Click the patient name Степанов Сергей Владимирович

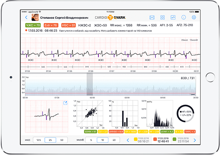click(64, 18)
